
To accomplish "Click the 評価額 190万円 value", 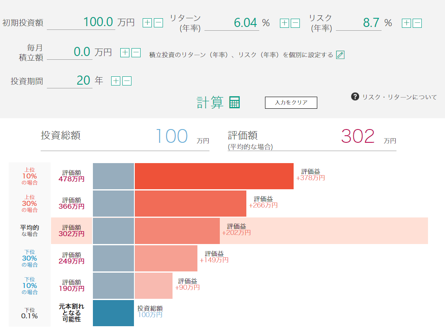I will (x=71, y=286).
